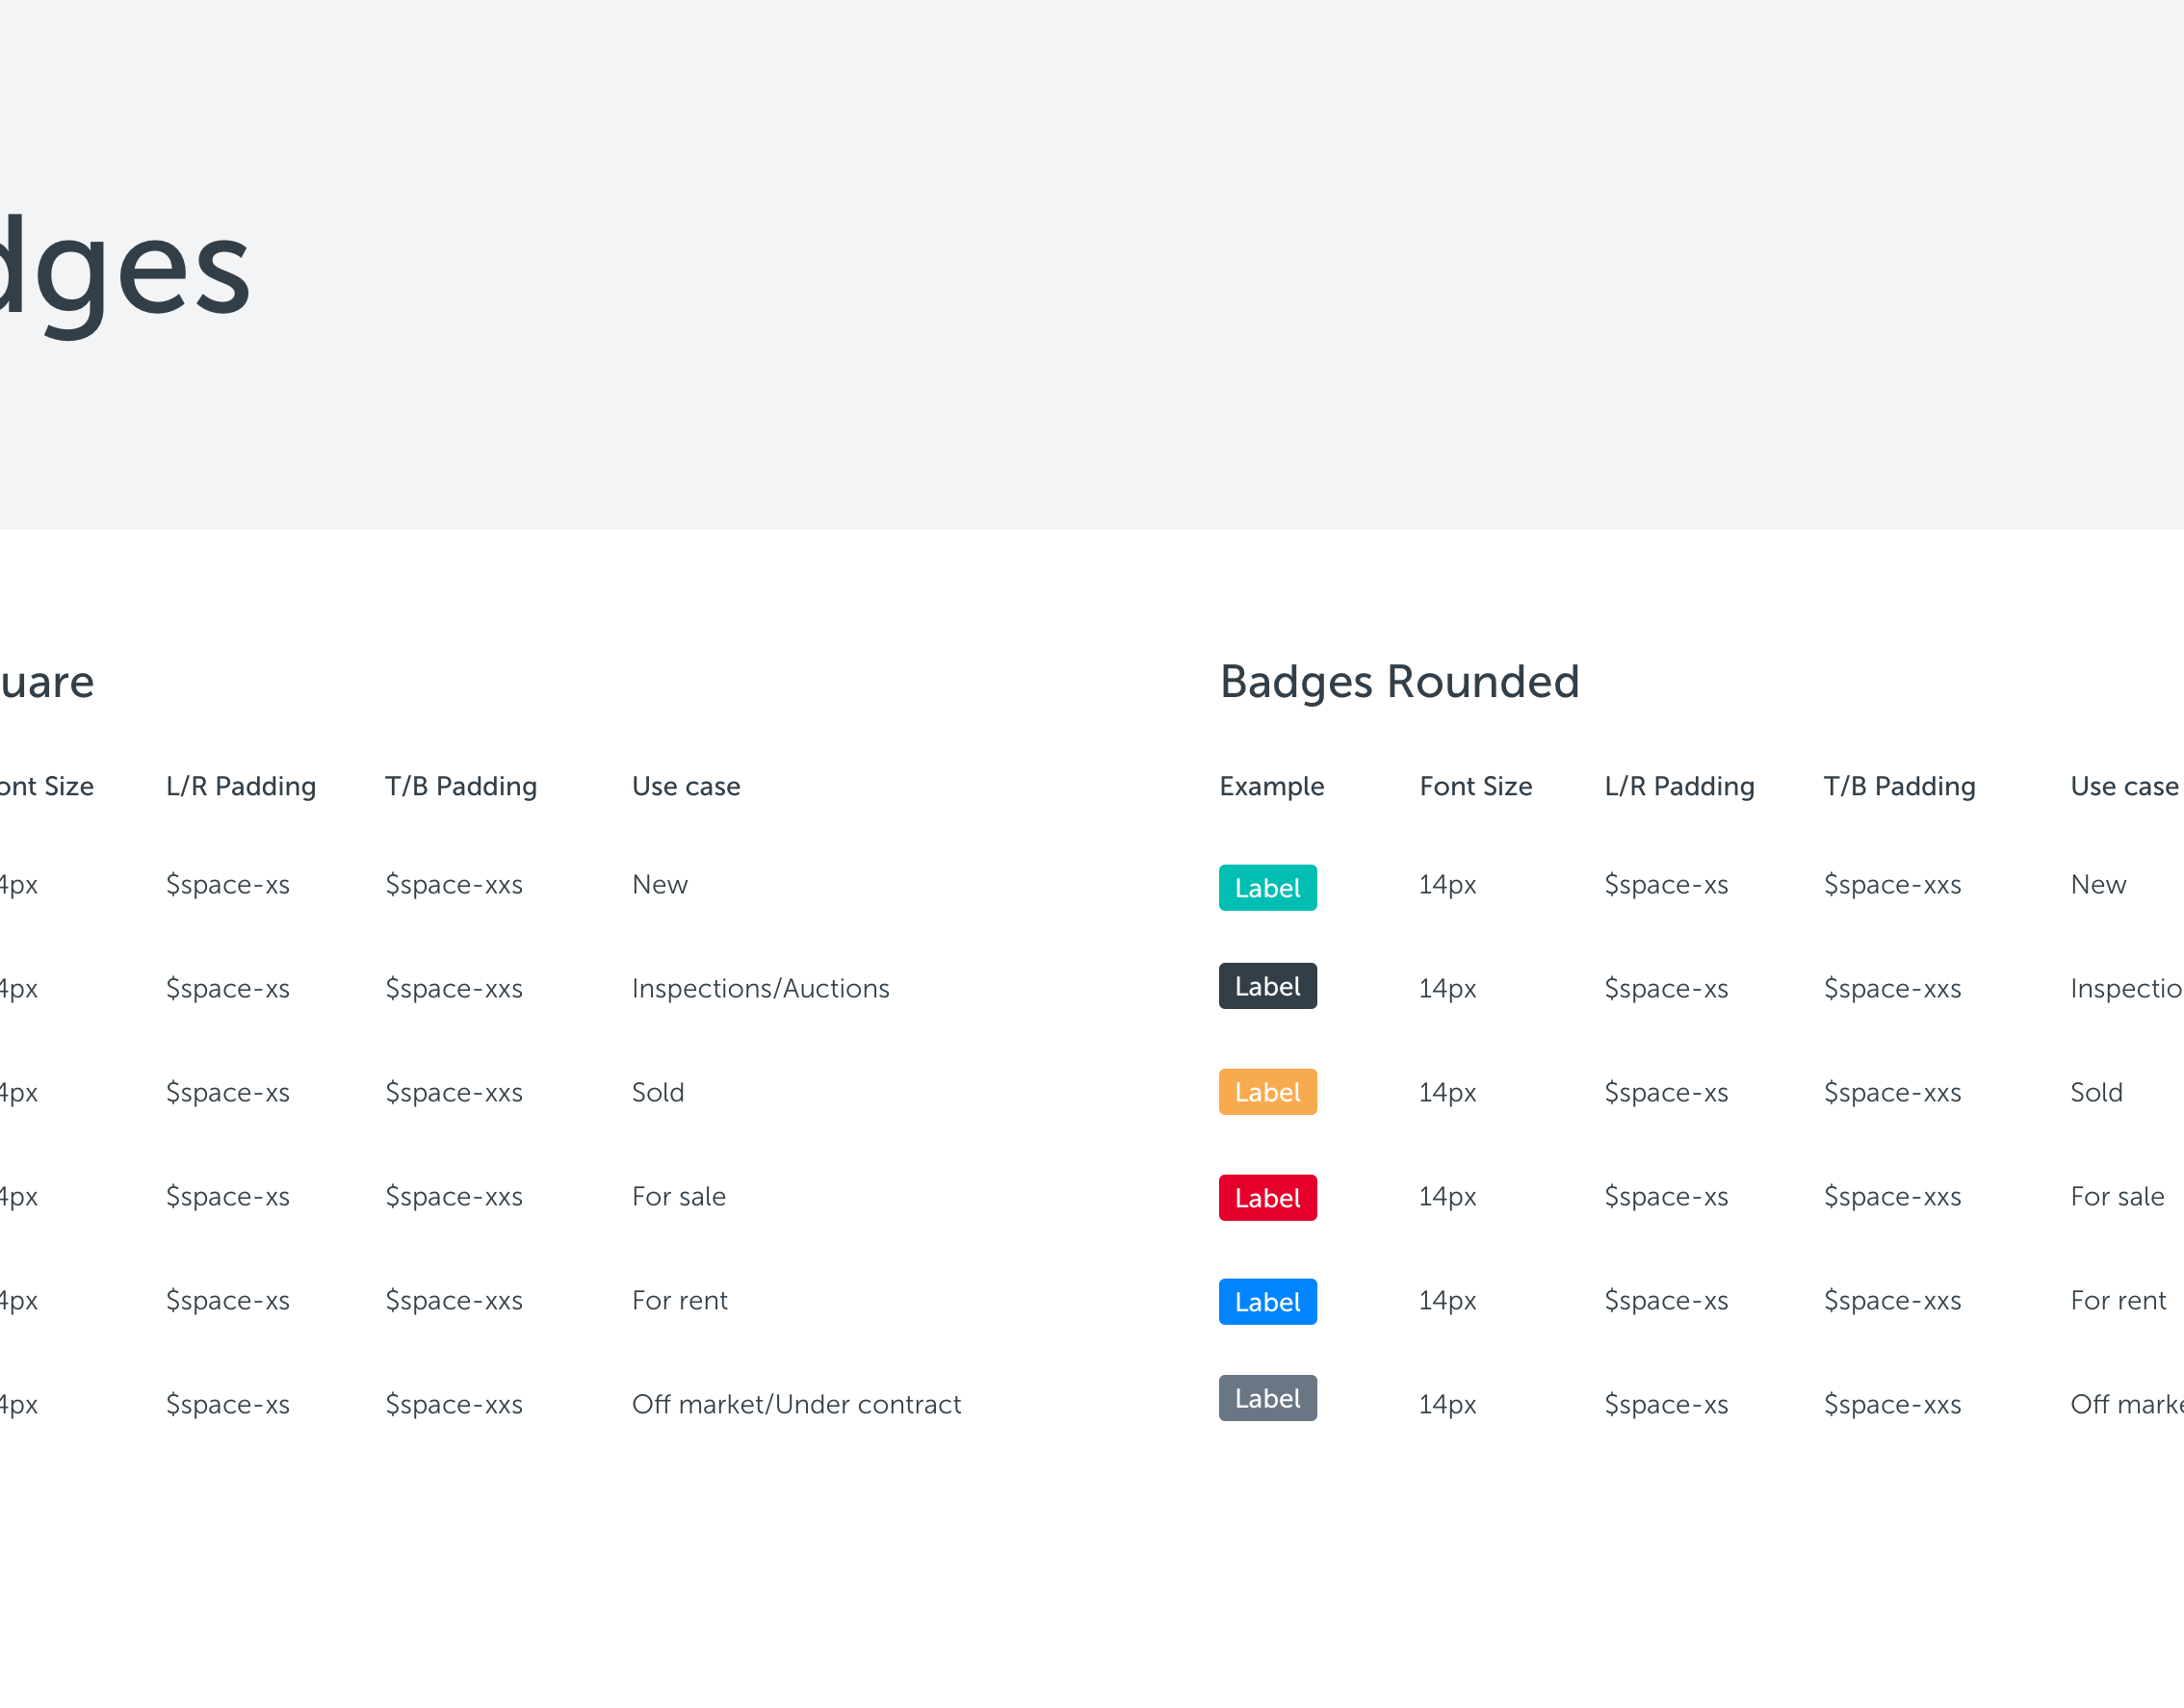Select $space-xxs in dark navy Label row
This screenshot has height=1708, width=2184.
pyautogui.click(x=1892, y=988)
